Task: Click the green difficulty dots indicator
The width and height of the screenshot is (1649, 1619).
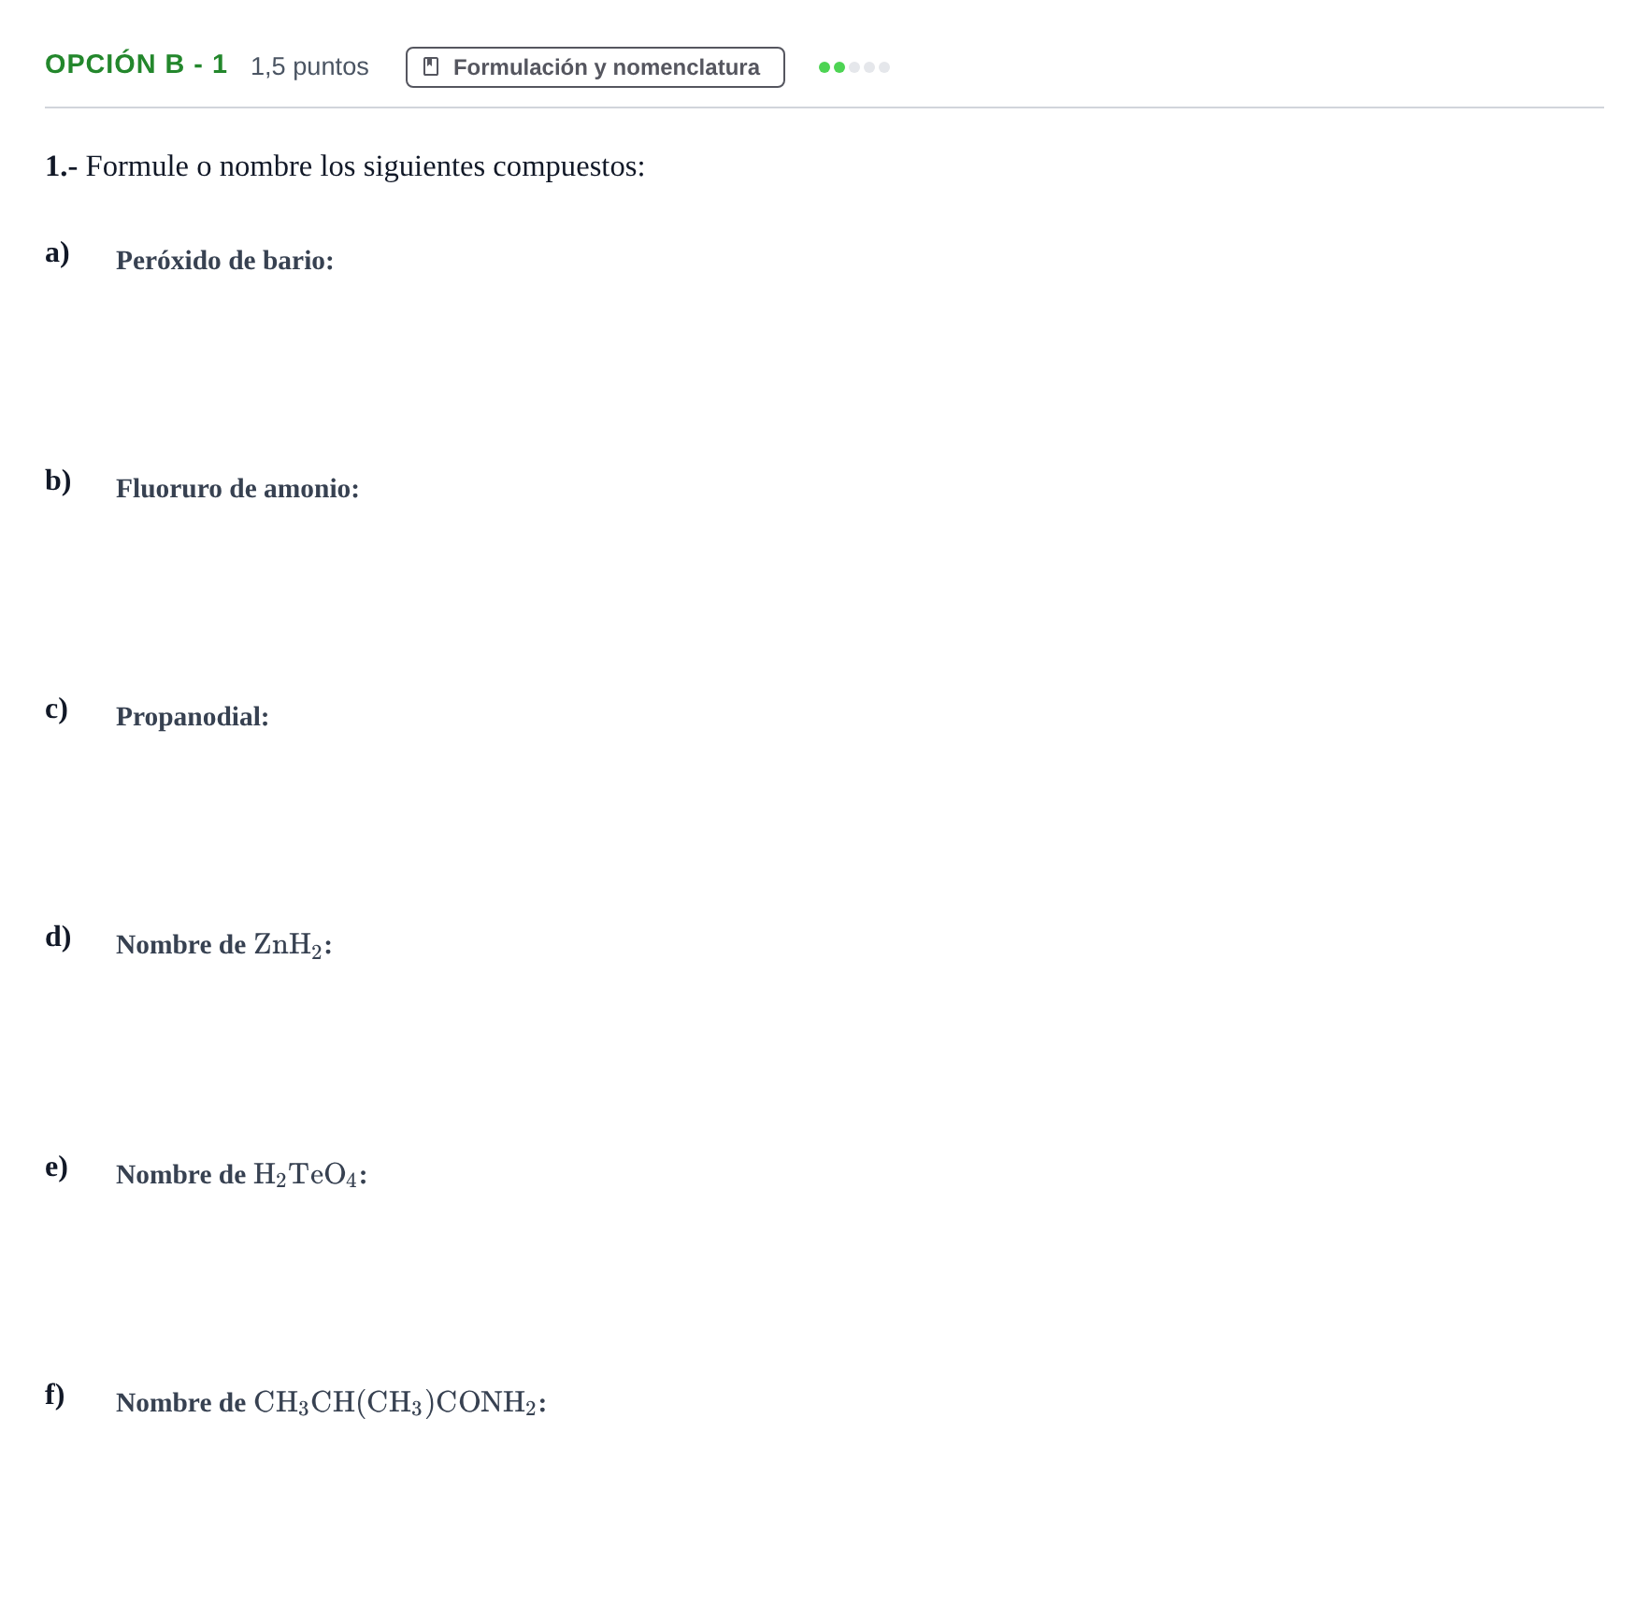Action: 853,67
